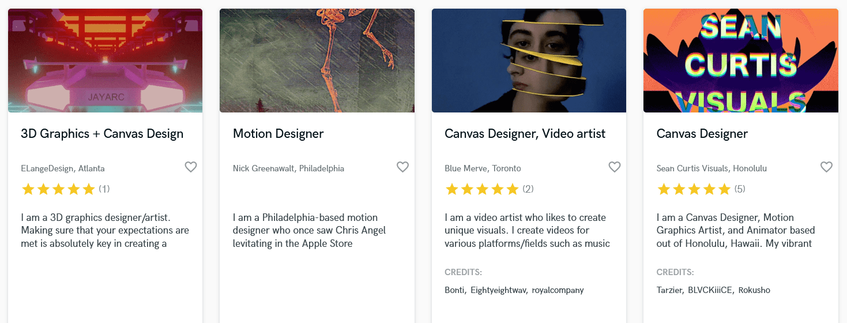Open the 3D Graphics + Canvas Design title
This screenshot has width=847, height=323.
tap(102, 134)
